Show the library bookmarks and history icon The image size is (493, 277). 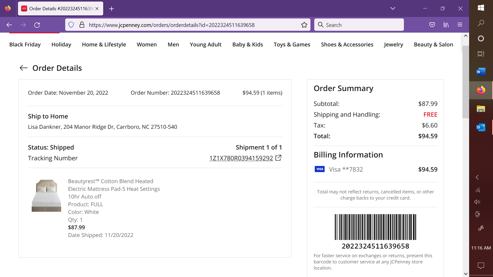(446, 25)
